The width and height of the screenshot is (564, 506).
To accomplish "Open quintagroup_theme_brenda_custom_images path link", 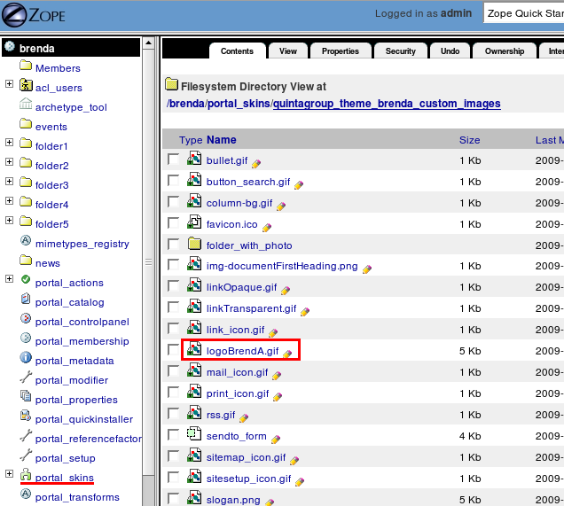I will click(x=387, y=104).
